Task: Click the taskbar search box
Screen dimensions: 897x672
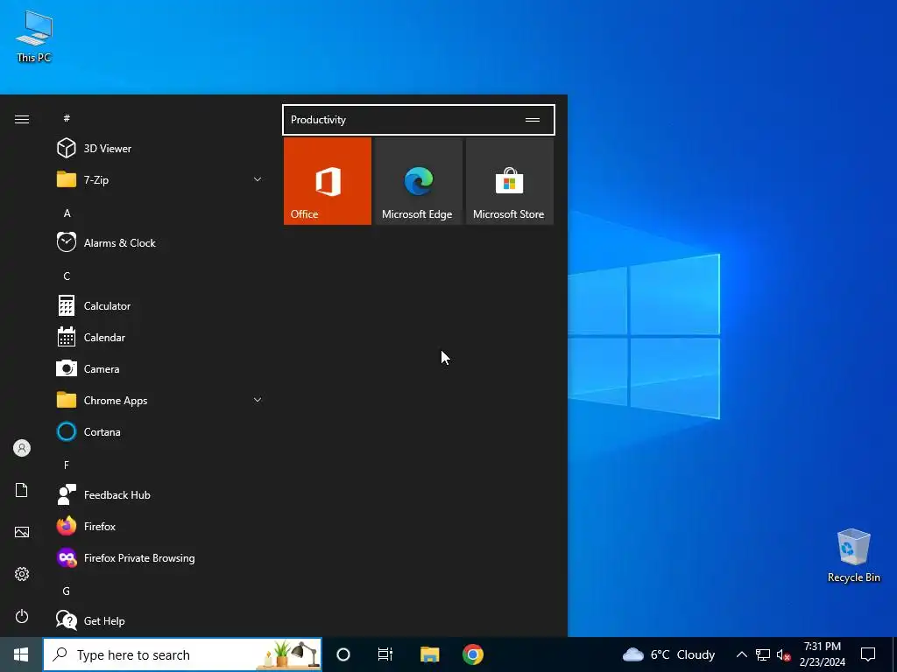Action: 182,654
